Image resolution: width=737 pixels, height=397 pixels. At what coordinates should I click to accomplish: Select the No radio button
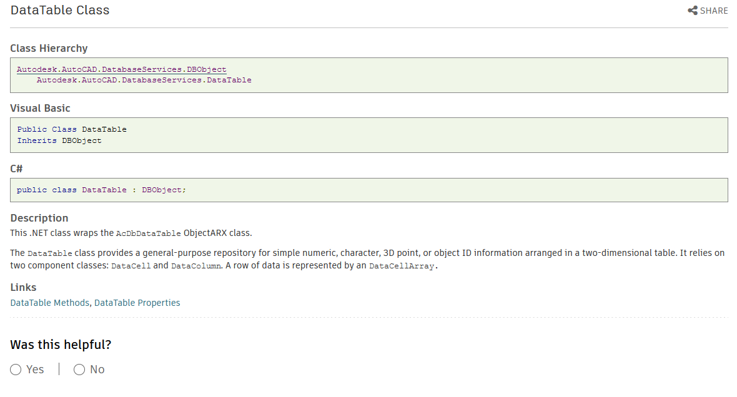coord(79,370)
